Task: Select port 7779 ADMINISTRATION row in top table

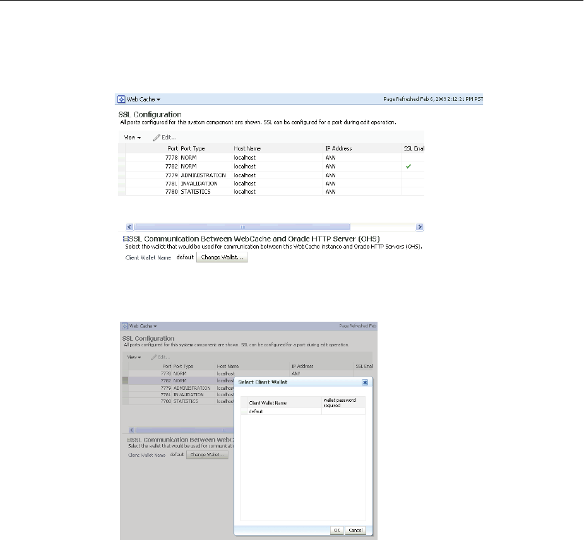Action: [271, 175]
